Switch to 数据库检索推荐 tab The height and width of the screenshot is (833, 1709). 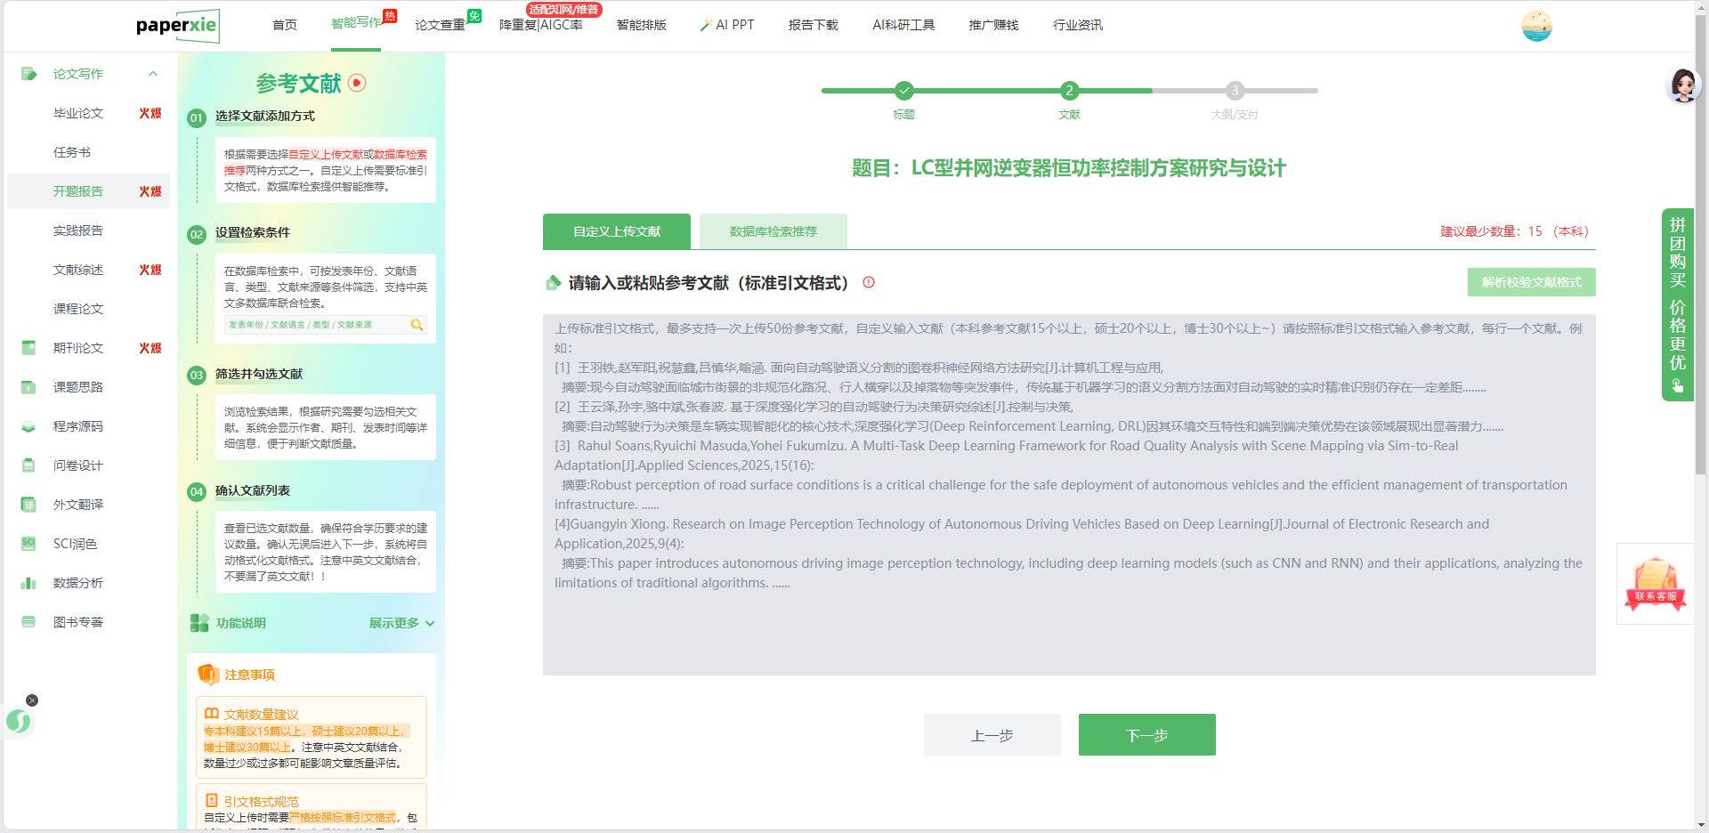(x=773, y=231)
